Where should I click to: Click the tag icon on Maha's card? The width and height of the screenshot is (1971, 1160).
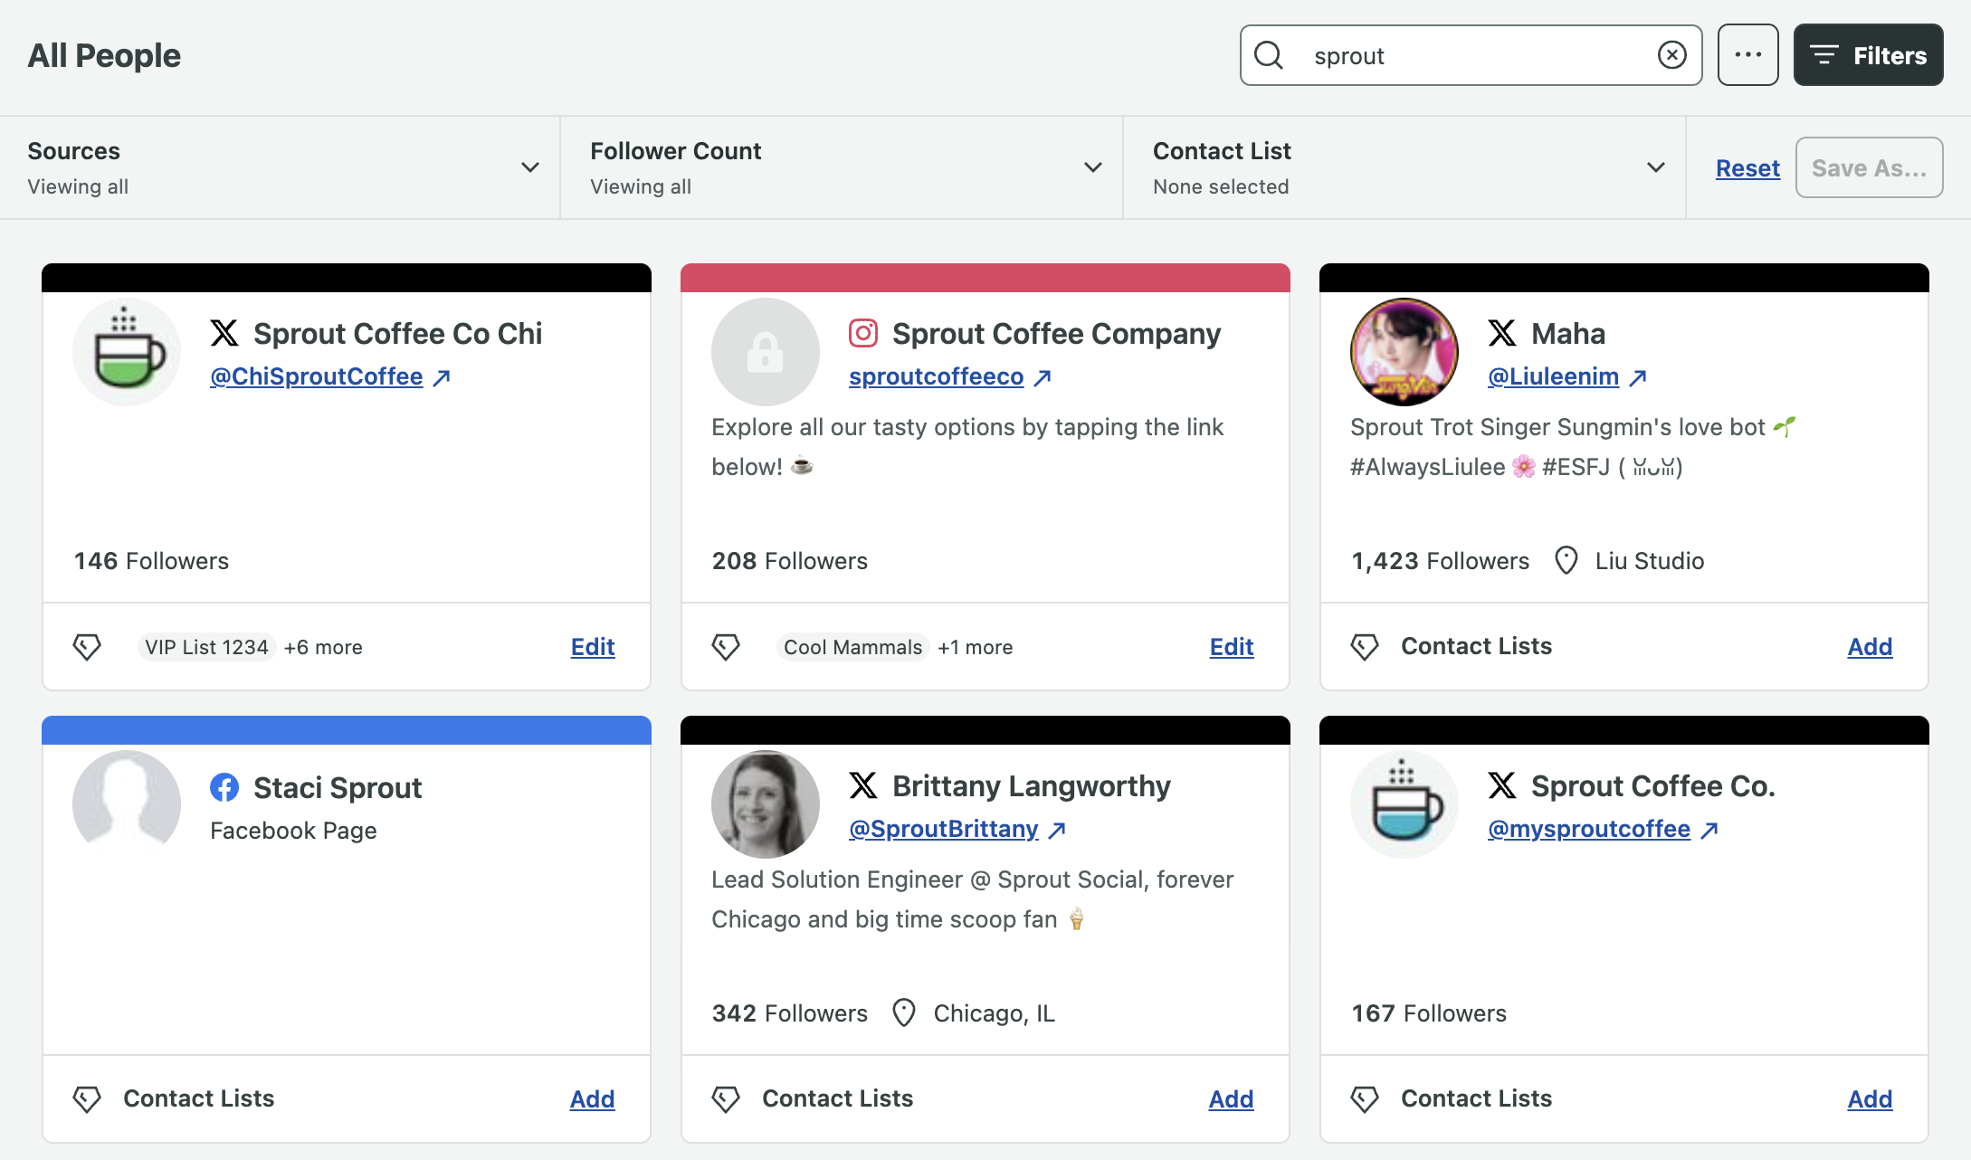click(1365, 647)
